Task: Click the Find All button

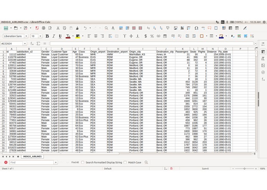Action: point(75,162)
